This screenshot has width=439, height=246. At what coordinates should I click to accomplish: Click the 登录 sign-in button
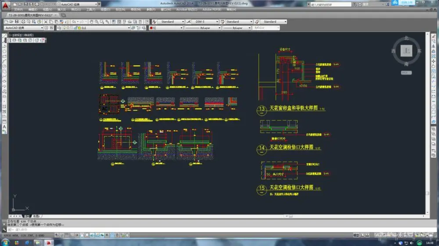[x=365, y=4]
